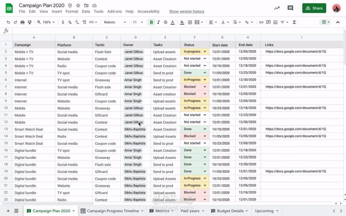Collapse the toolbar with up chevron
The height and width of the screenshot is (216, 346).
338,22
